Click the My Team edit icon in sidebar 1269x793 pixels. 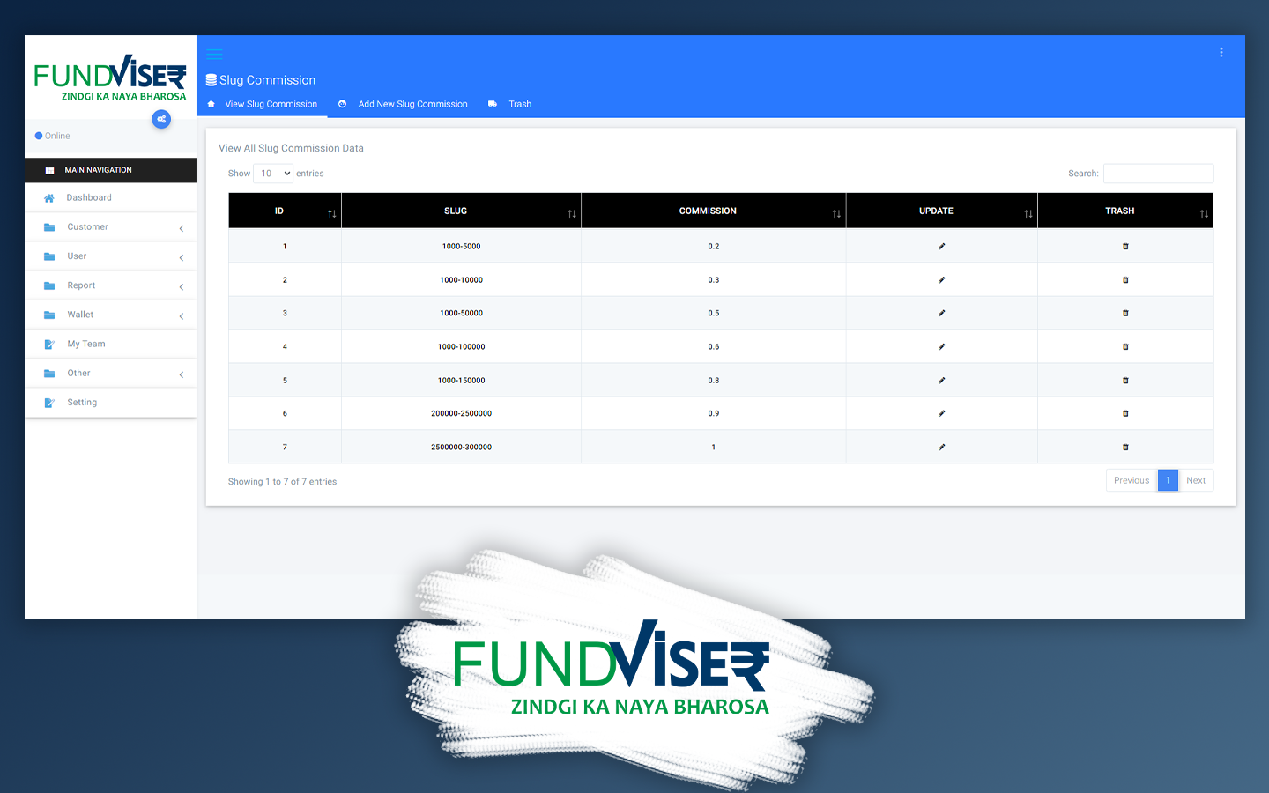click(49, 345)
